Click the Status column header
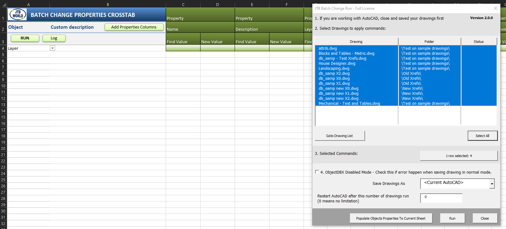506x229 pixels. (479, 42)
